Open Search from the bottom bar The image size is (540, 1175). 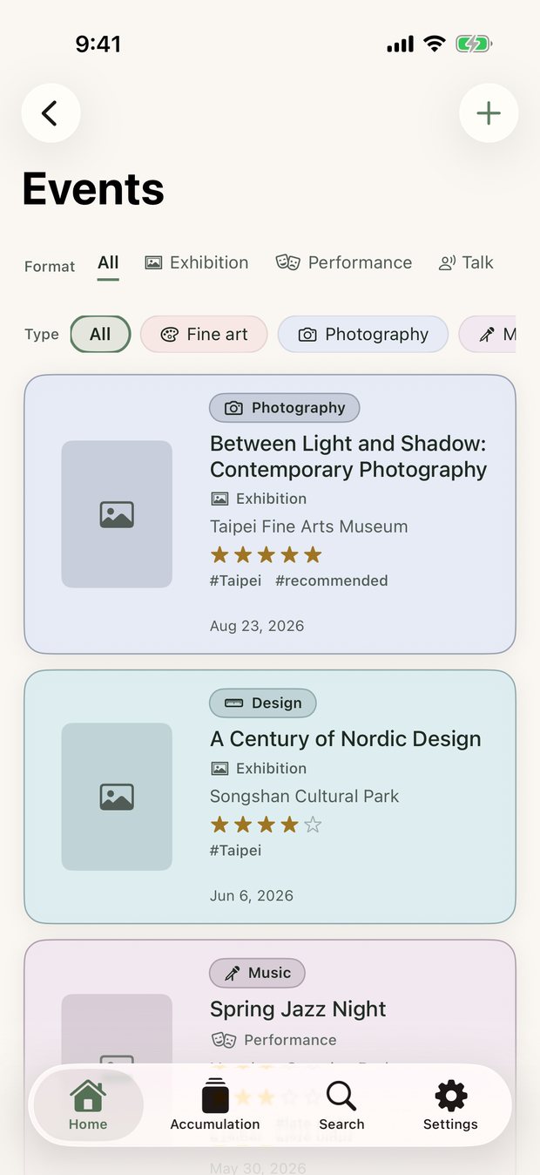pos(341,1105)
